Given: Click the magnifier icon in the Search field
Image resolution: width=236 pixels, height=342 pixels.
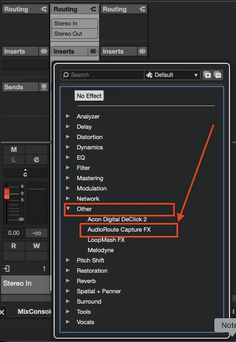Looking at the screenshot, I should coord(65,75).
